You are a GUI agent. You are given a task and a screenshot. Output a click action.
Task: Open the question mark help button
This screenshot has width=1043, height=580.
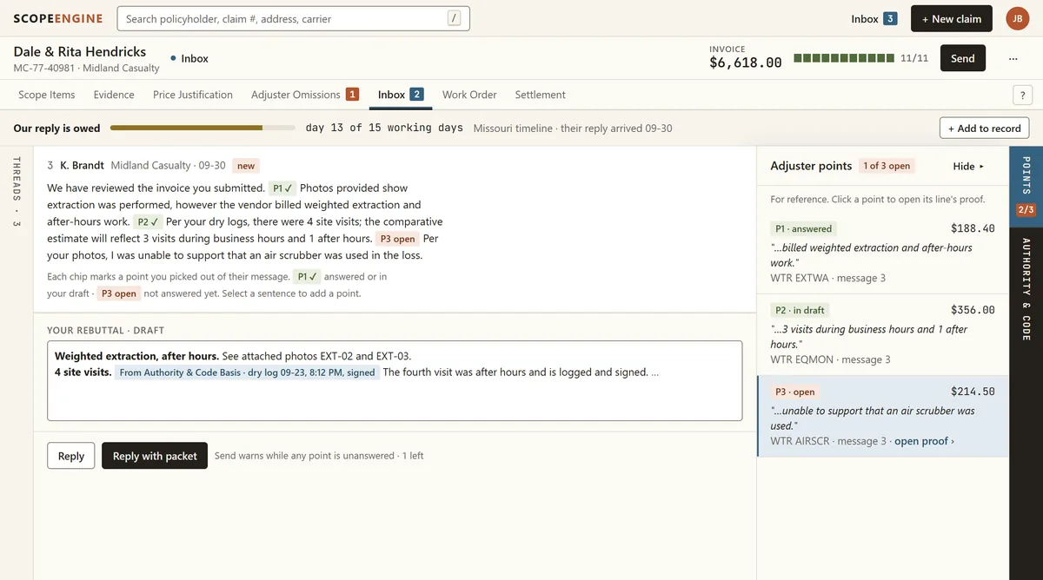pos(1022,96)
